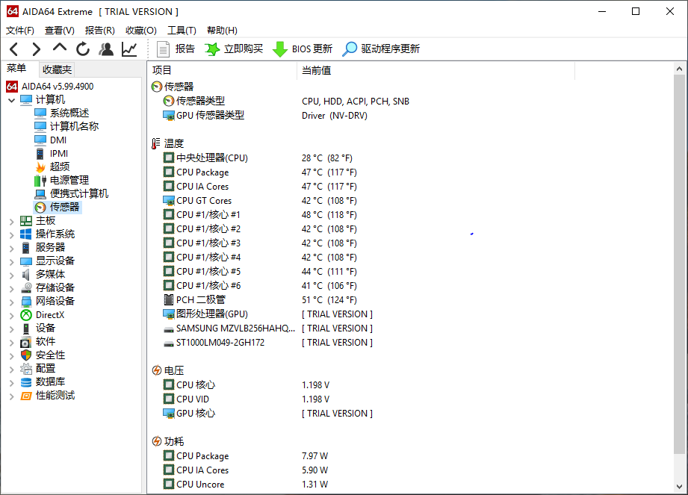Screen dimensions: 688x495
Task: Select 传感器 gauge icon in tree
Action: [x=40, y=208]
